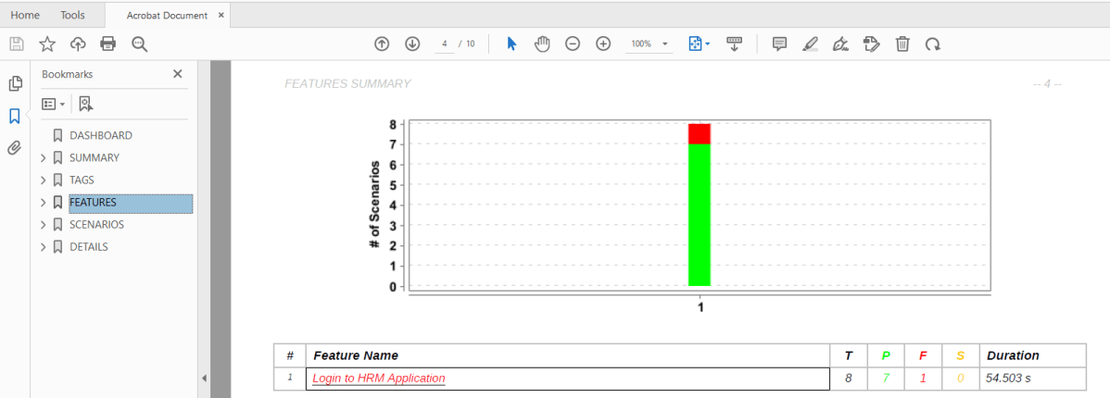The width and height of the screenshot is (1110, 398).
Task: Add a comment with sticky note icon
Action: [x=779, y=44]
